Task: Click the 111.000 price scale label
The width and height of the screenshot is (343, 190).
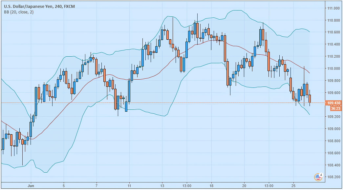Action: point(333,8)
